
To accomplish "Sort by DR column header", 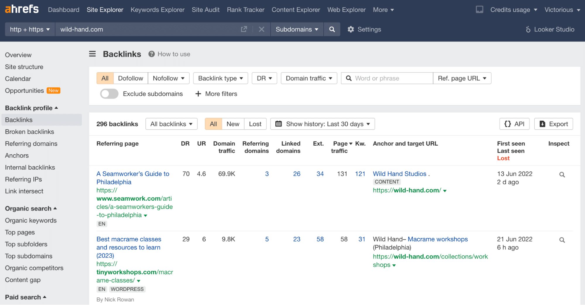I will click(185, 144).
